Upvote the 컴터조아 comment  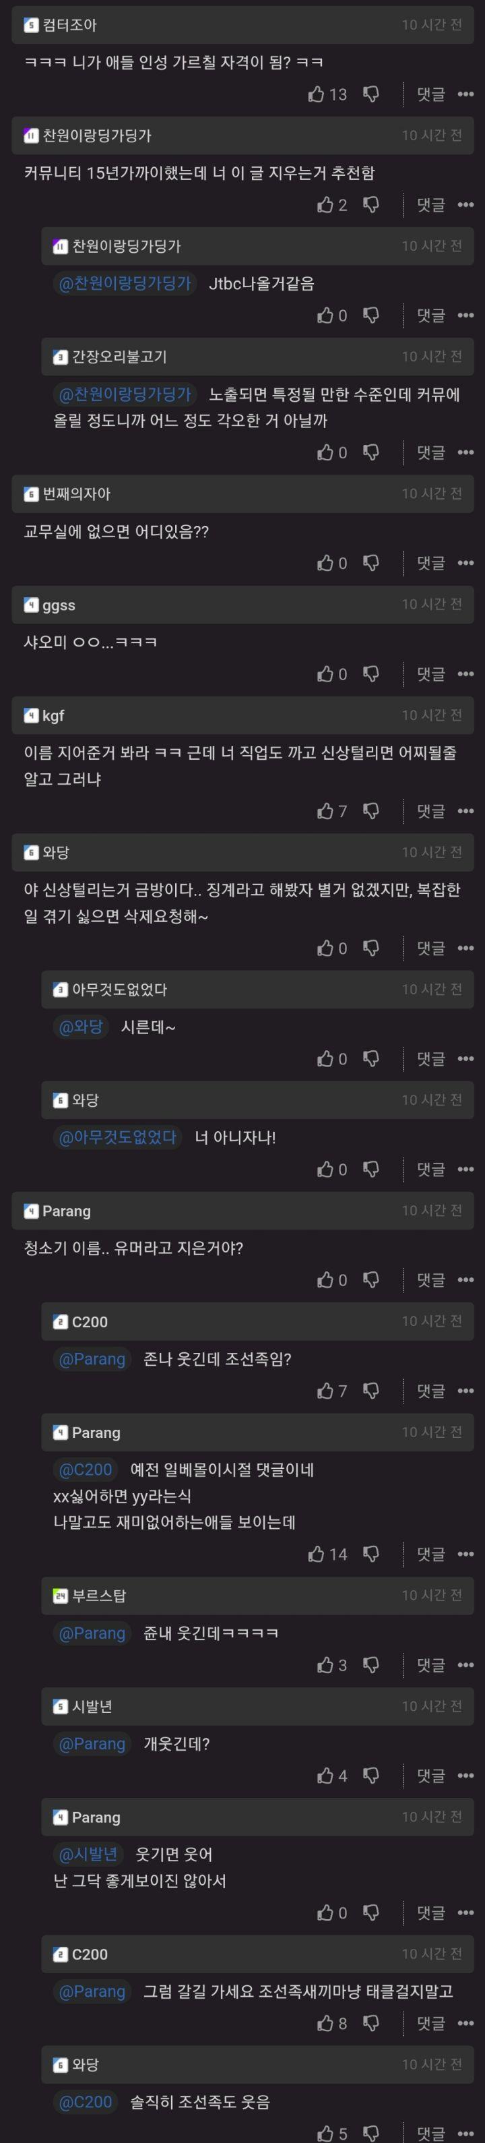[x=316, y=94]
